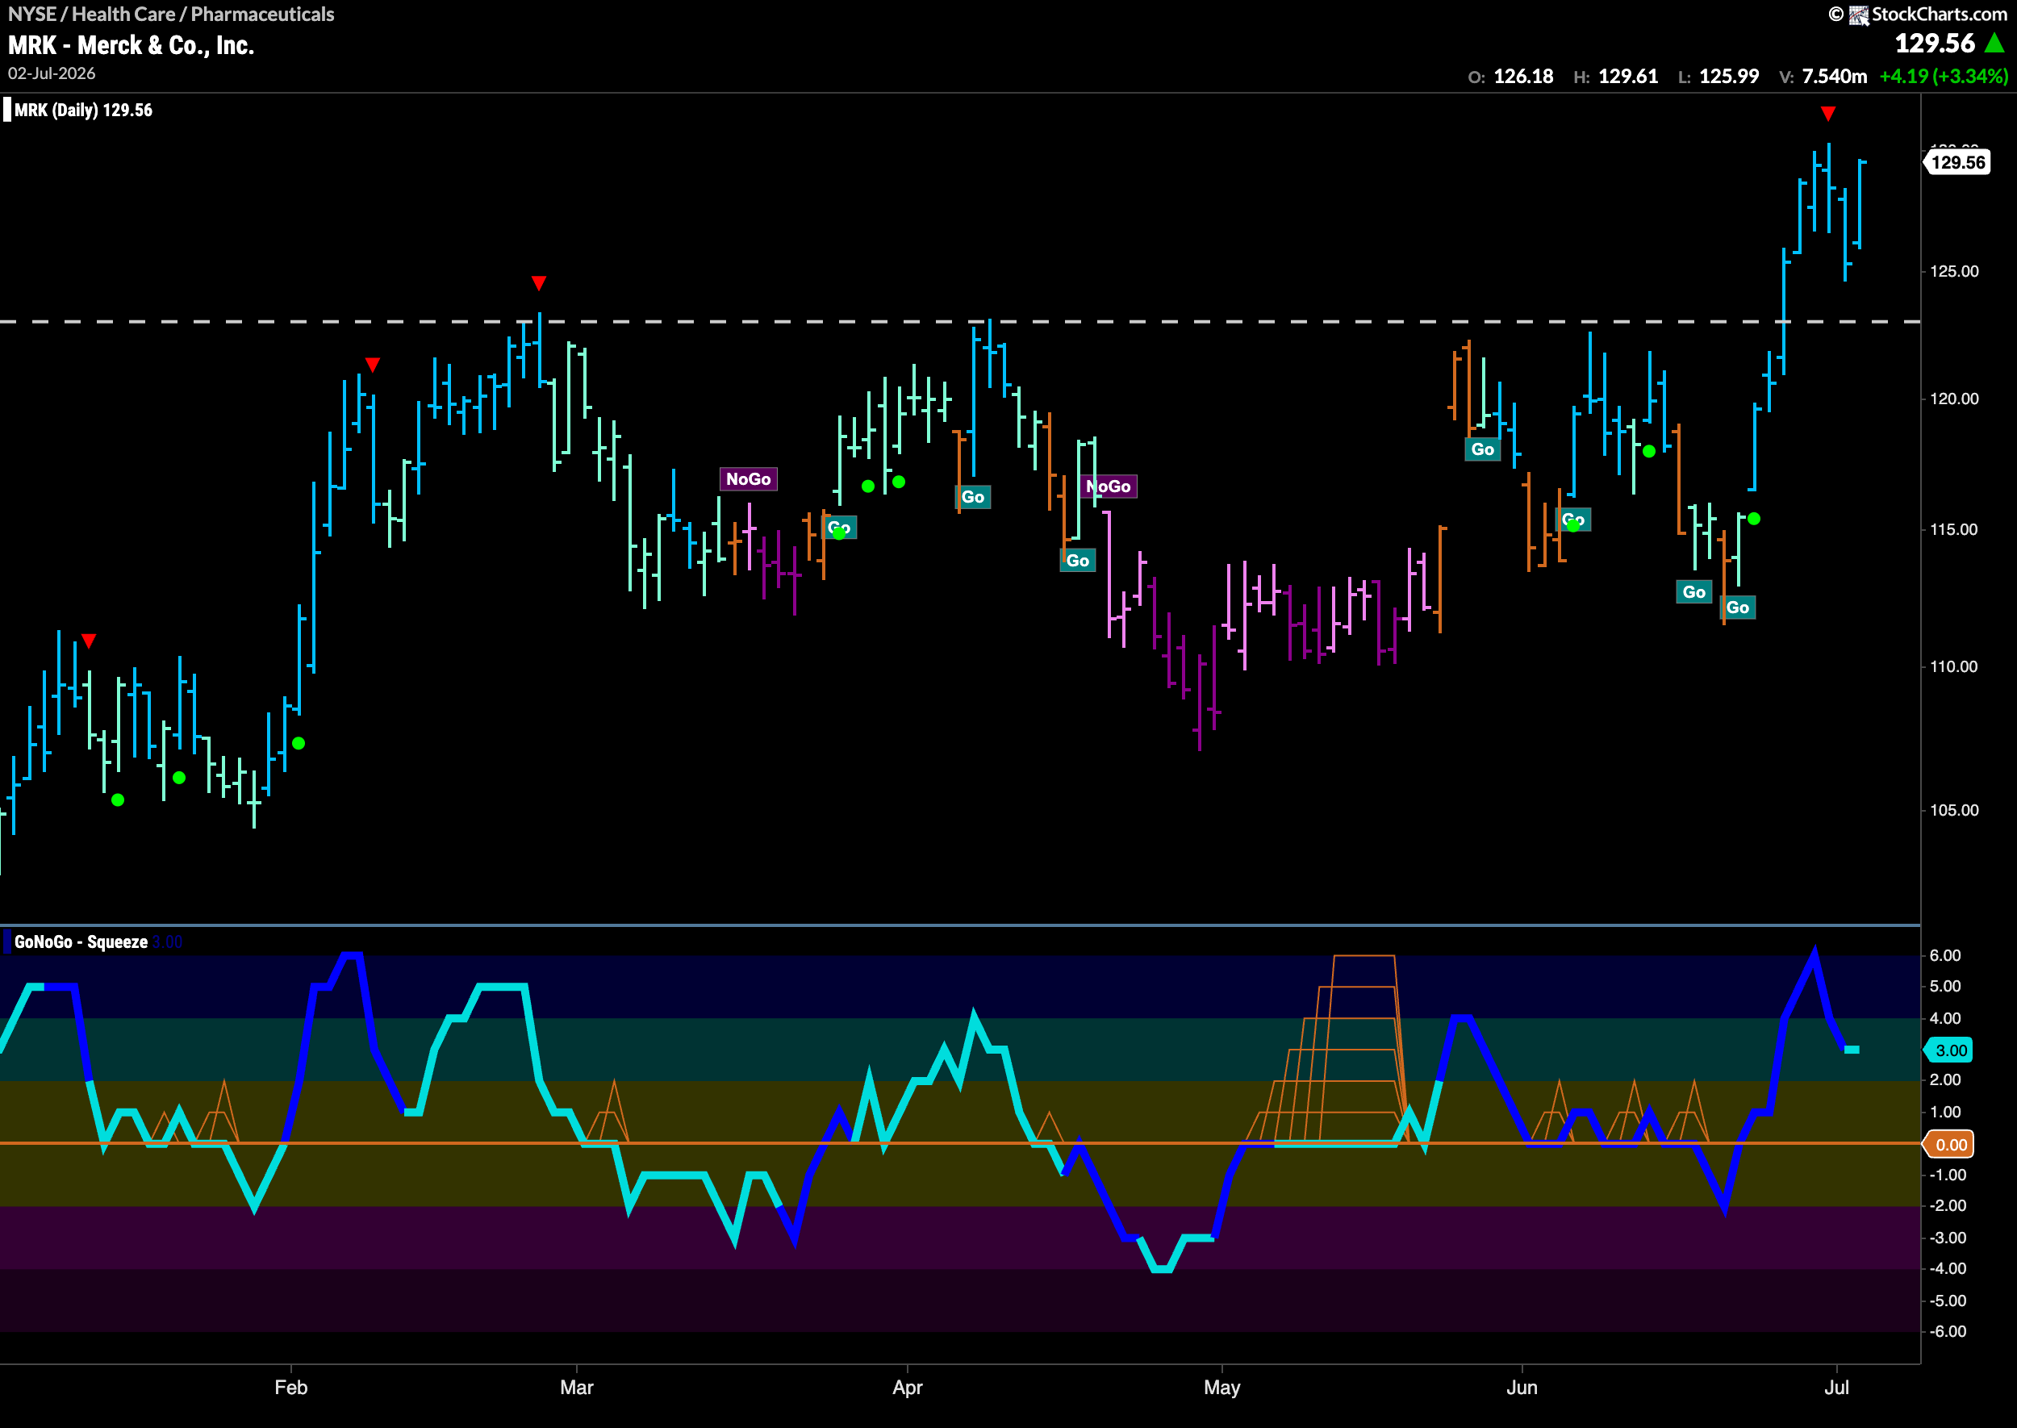This screenshot has height=1428, width=2017.
Task: Click the -5.00 oscillator axis label
Action: click(x=1947, y=1301)
